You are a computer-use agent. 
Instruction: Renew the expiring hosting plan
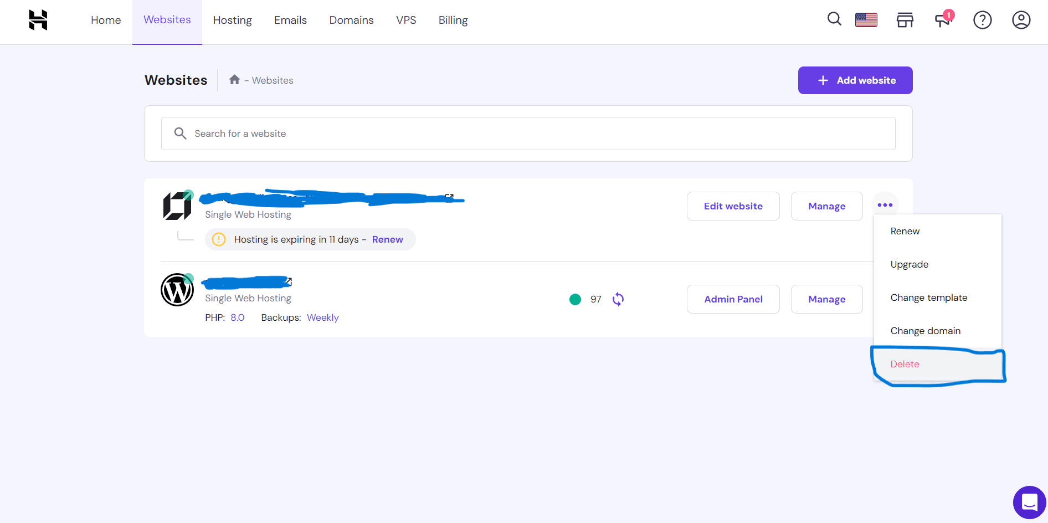click(x=387, y=239)
